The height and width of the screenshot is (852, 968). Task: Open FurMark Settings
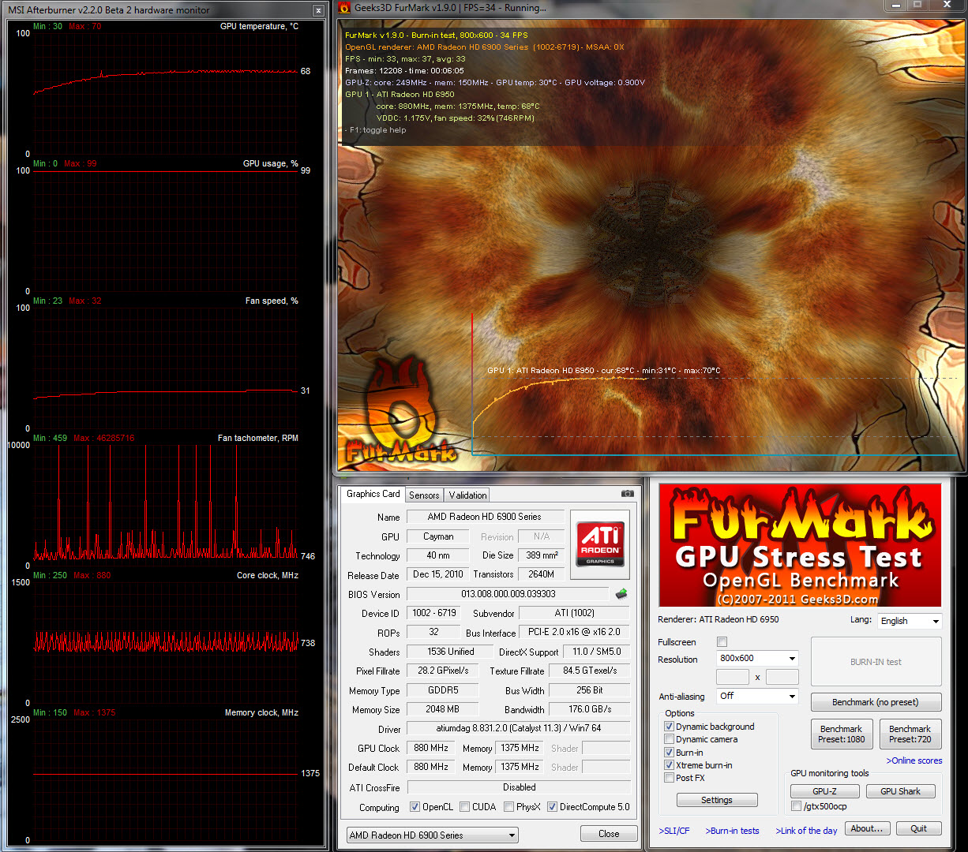(x=717, y=800)
